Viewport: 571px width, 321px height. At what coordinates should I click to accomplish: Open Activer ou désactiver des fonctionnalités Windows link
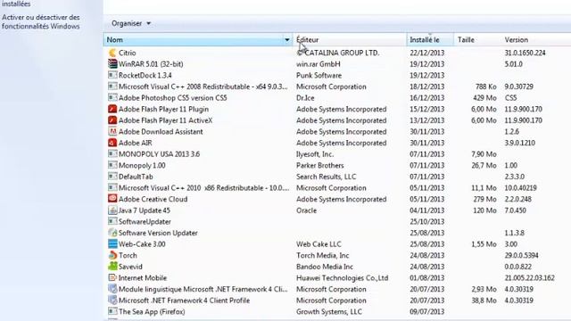pyautogui.click(x=41, y=21)
